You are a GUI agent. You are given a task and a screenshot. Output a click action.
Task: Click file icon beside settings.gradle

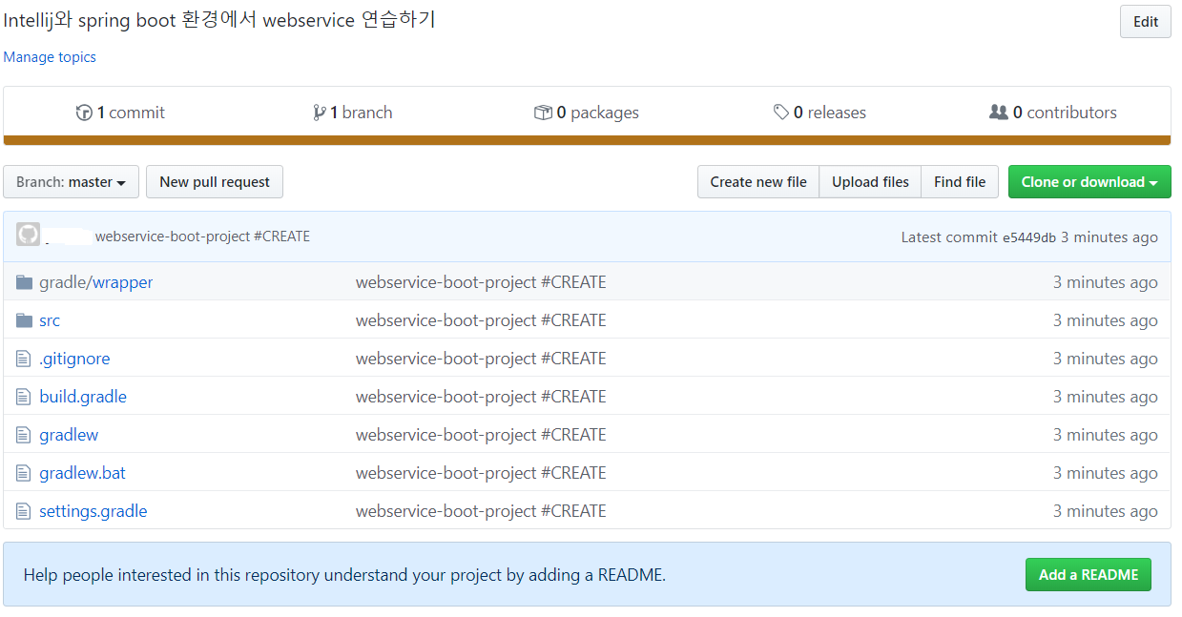24,511
